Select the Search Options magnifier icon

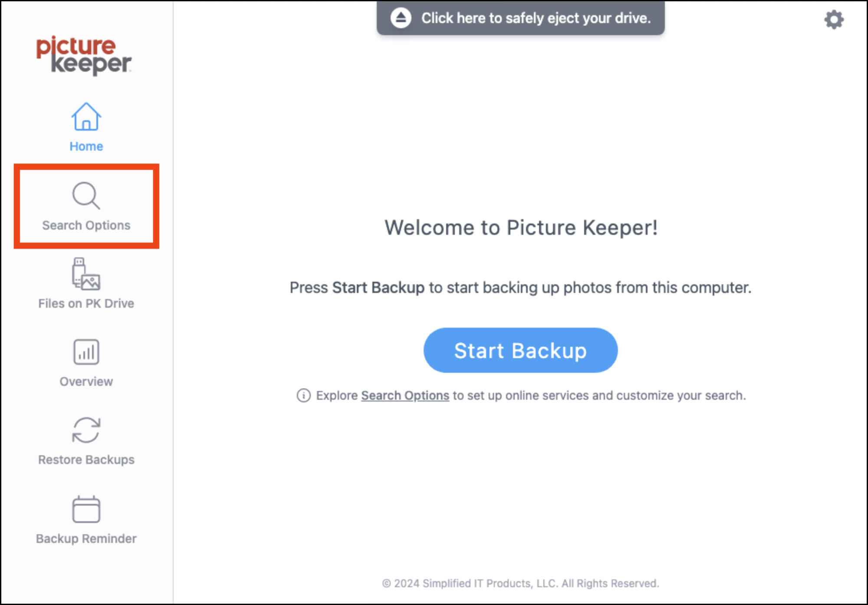click(x=86, y=195)
